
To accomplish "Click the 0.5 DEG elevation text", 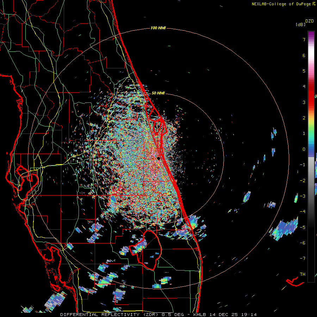I will 173,315.
